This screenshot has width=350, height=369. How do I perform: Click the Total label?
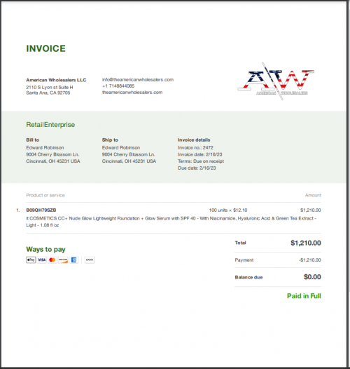[240, 243]
